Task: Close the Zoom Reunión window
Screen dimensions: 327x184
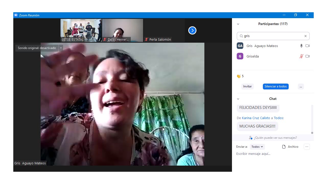Action: coord(307,15)
